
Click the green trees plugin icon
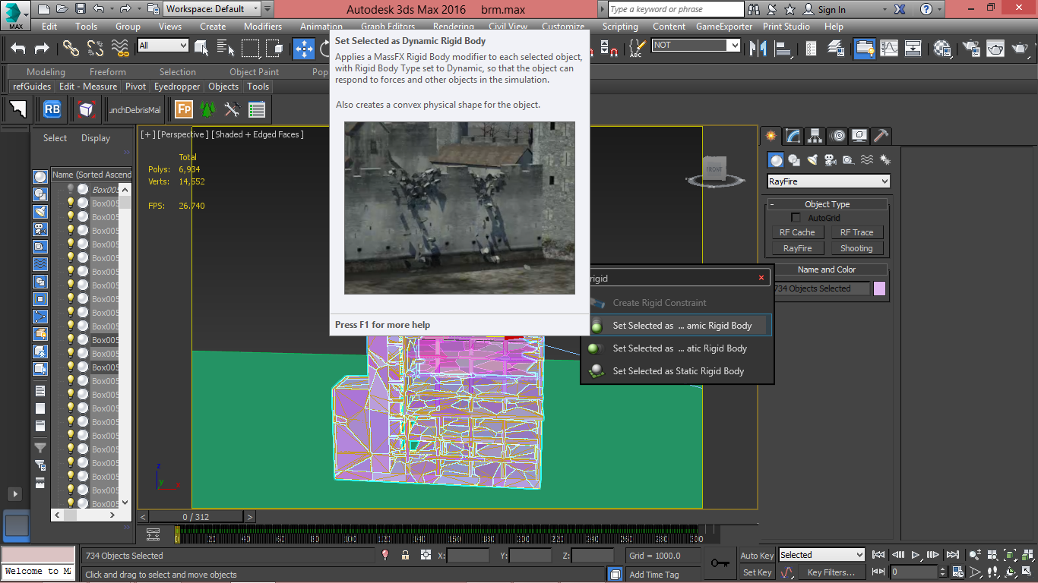[207, 109]
